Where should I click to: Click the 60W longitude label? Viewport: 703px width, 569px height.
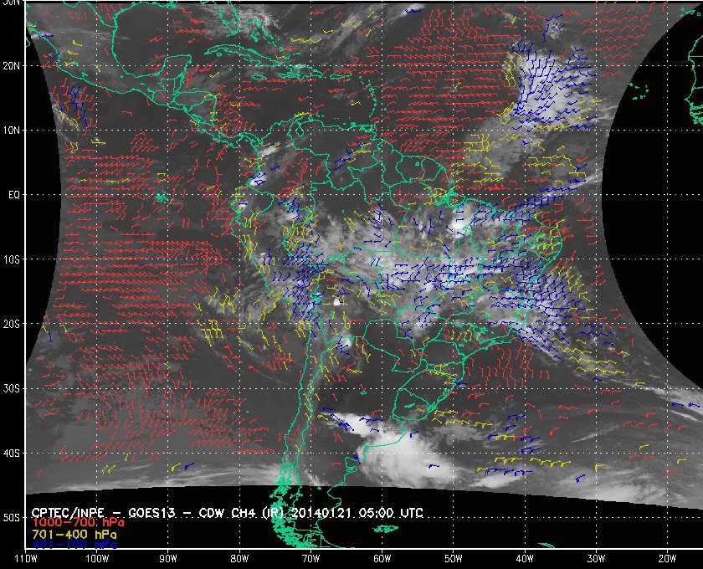382,559
